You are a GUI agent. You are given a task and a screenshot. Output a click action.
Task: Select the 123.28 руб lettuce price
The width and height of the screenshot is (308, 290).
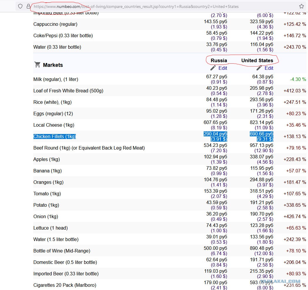pyautogui.click(x=262, y=225)
